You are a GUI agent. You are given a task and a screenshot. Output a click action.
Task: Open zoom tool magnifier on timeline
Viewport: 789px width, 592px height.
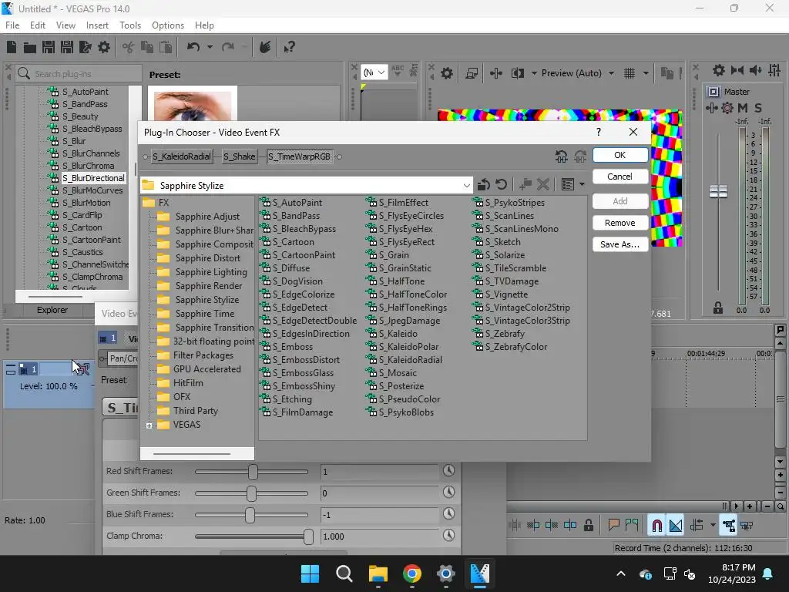[x=780, y=506]
